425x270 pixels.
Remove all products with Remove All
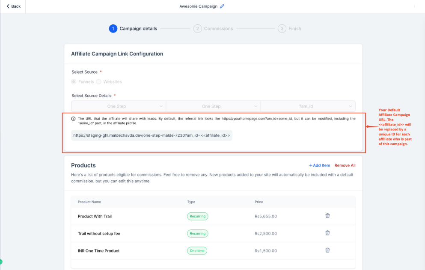(345, 165)
